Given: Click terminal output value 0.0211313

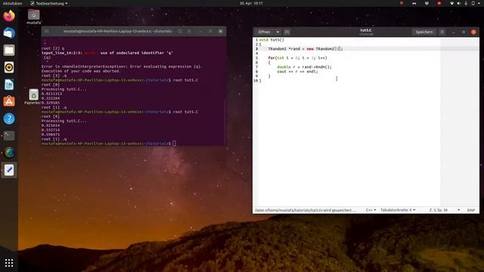Looking at the screenshot, I should tap(51, 94).
